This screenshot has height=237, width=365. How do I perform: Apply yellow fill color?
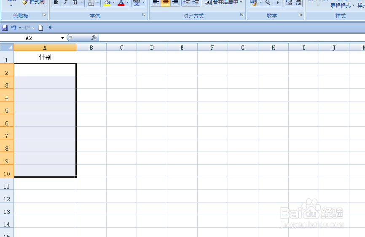(107, 3)
